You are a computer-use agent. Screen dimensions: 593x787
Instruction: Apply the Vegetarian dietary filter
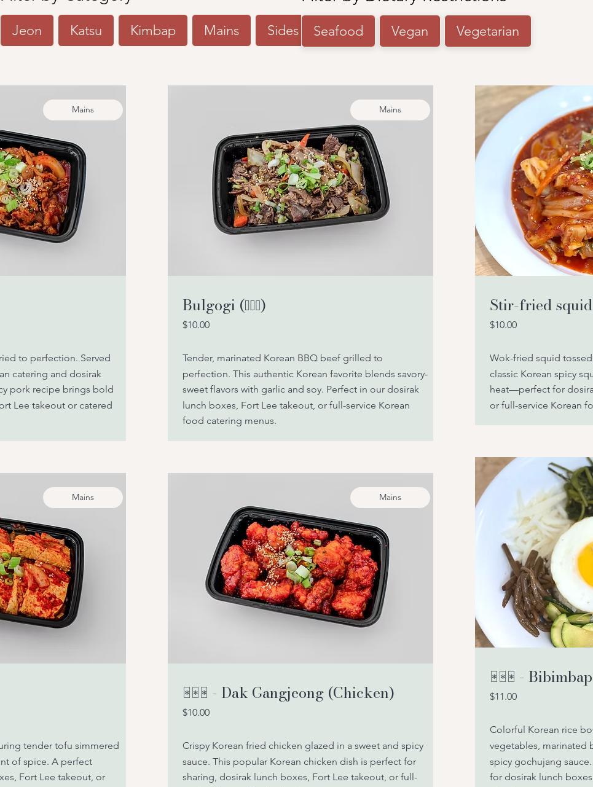[488, 31]
